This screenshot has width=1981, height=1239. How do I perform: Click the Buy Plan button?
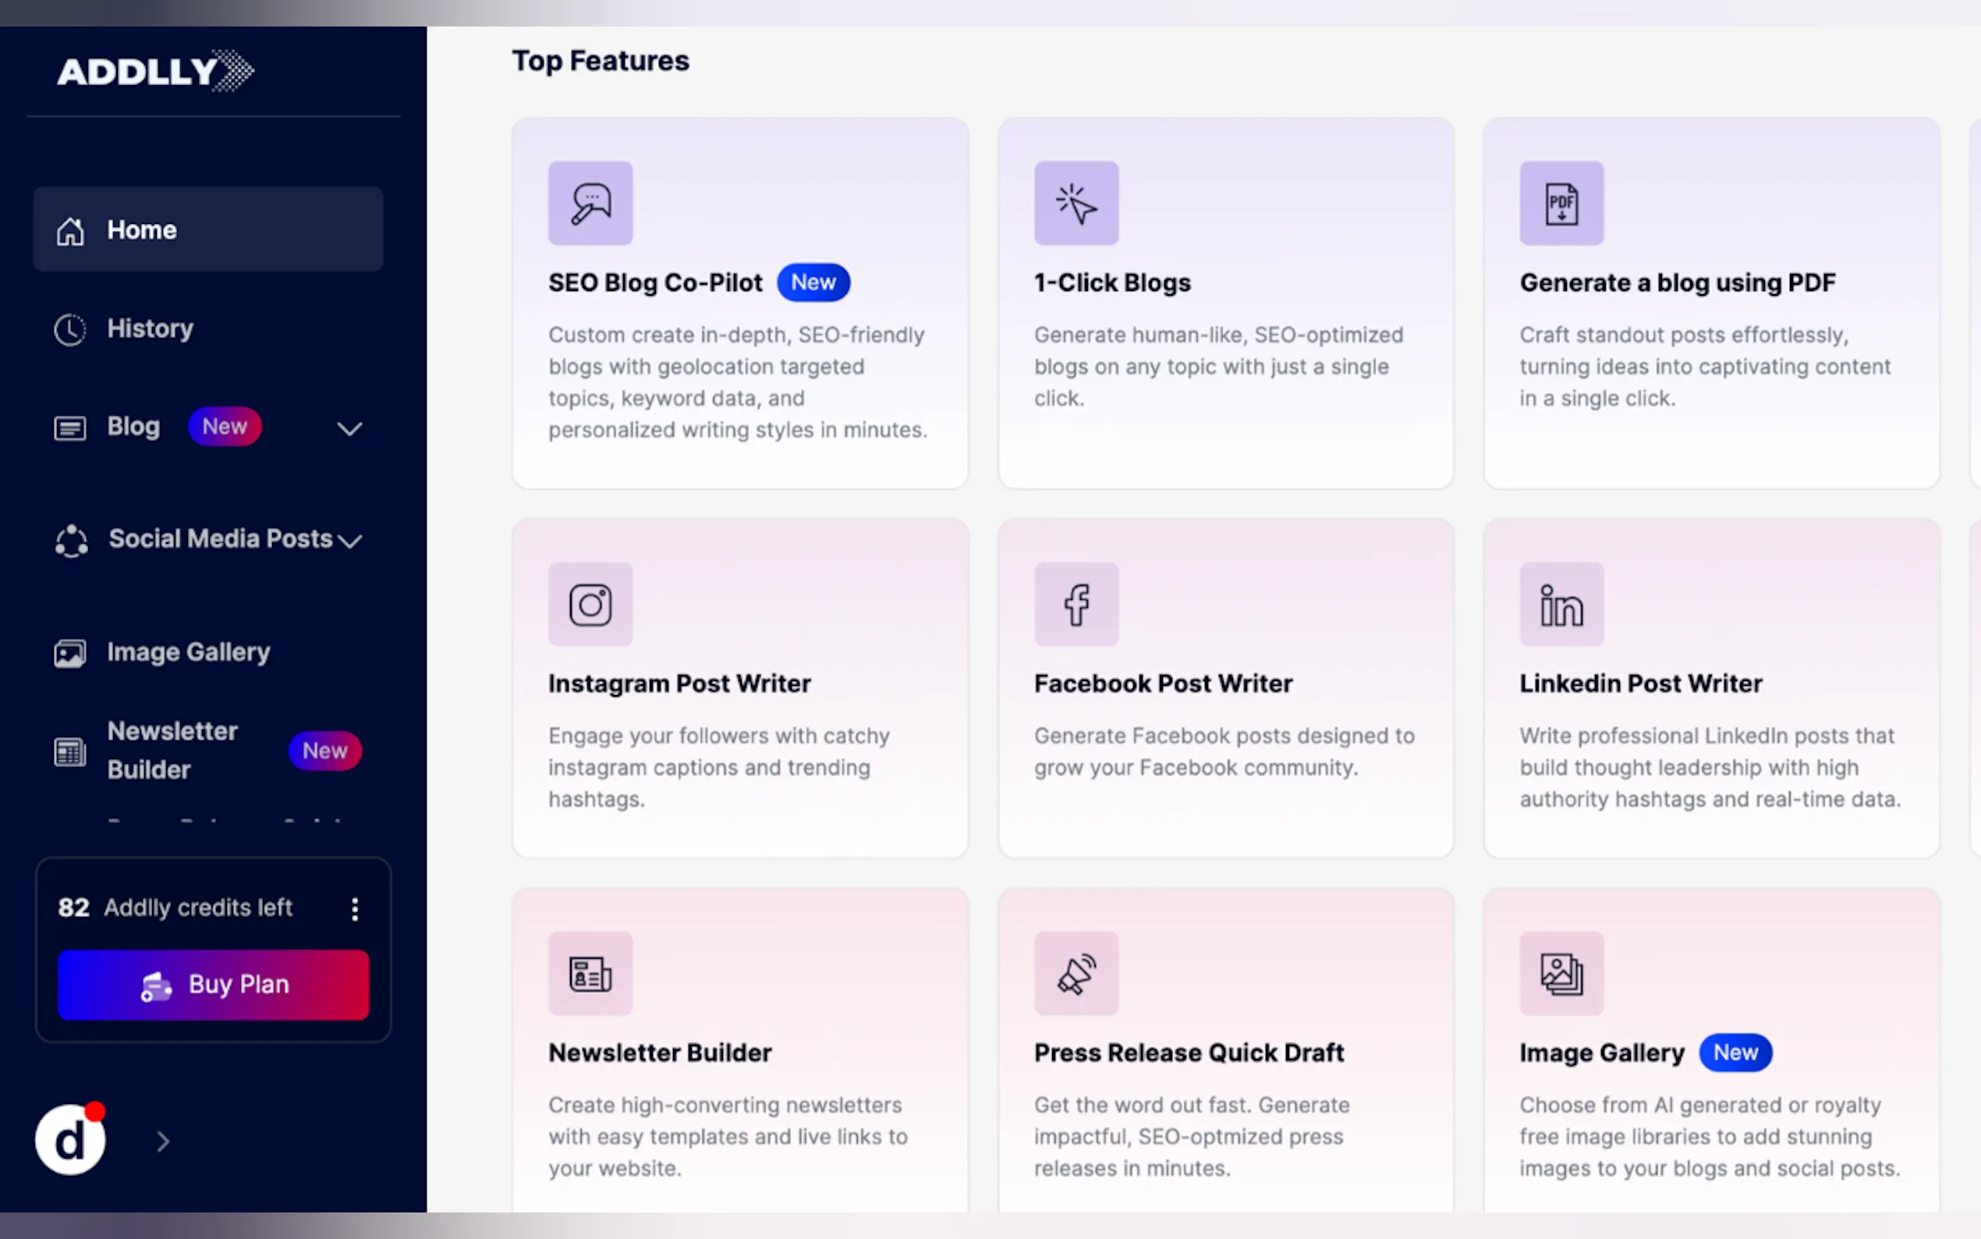click(x=213, y=984)
